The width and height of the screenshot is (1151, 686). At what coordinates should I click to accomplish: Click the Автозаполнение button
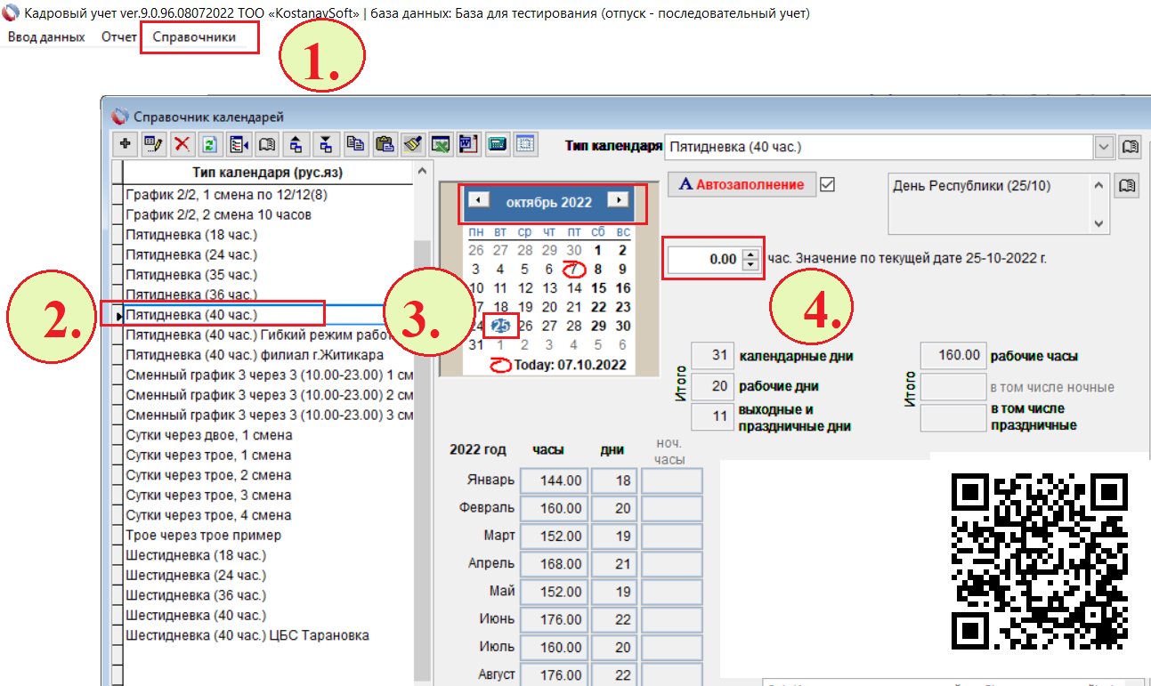(x=742, y=185)
